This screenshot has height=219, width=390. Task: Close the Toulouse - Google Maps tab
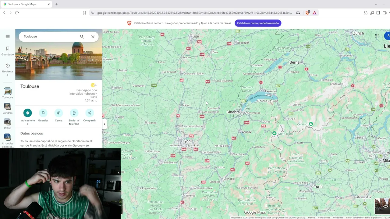49,4
